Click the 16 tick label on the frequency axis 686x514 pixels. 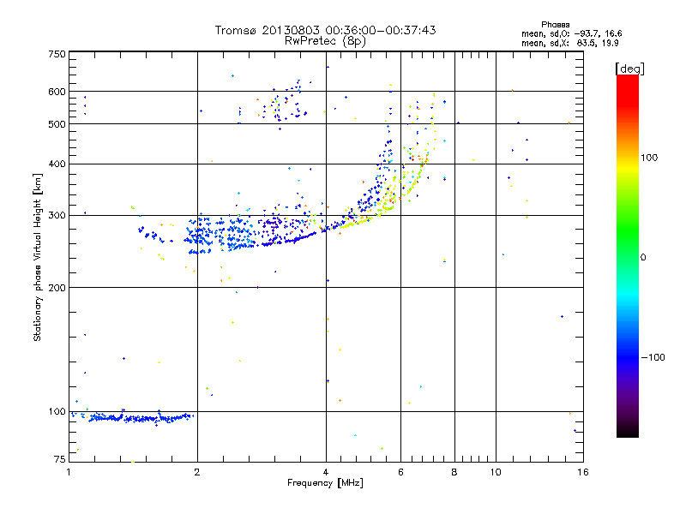click(583, 472)
